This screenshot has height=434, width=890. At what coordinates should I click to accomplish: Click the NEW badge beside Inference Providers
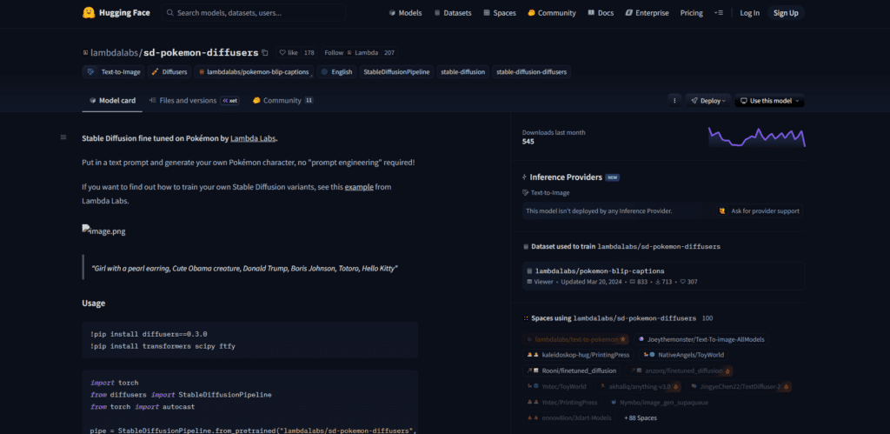tap(613, 177)
